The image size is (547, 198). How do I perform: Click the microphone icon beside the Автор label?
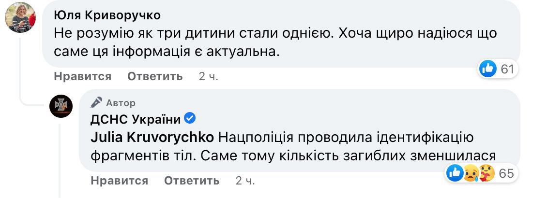tap(97, 102)
